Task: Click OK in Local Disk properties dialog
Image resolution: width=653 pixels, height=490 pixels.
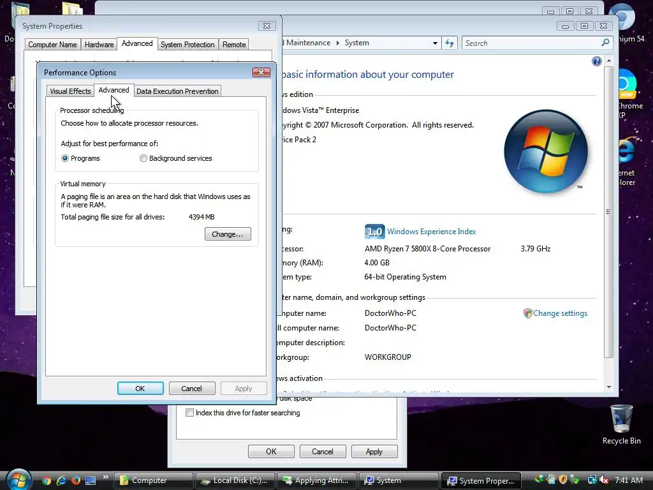Action: 271,452
